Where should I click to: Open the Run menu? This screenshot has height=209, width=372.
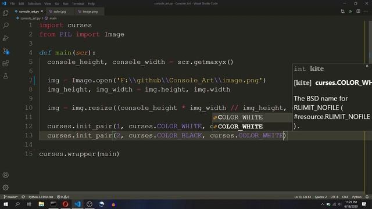[66, 3]
